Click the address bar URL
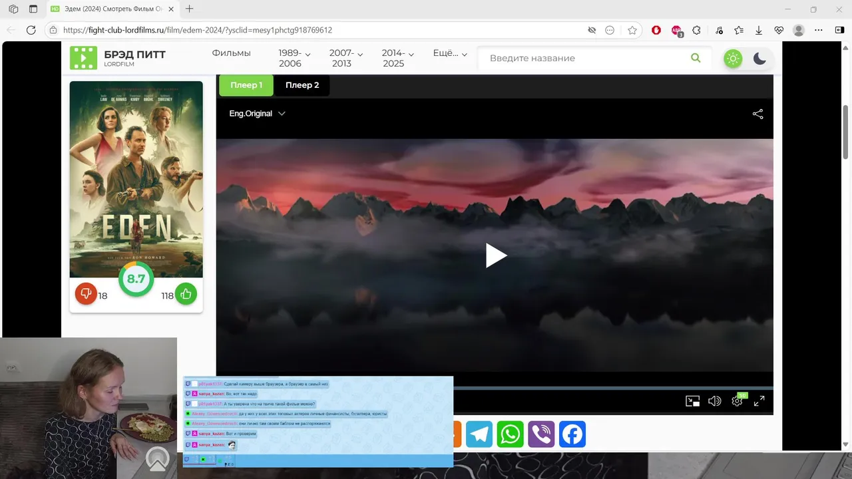This screenshot has height=479, width=852. click(x=198, y=30)
